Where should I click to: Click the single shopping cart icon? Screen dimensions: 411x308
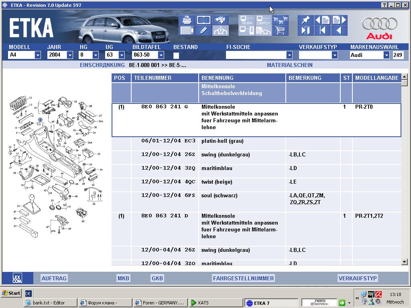pyautogui.click(x=281, y=30)
